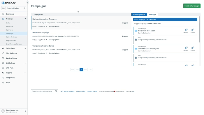The image size is (204, 115).
Task: Open Email Template Manager in the sidebar
Action: [14, 44]
